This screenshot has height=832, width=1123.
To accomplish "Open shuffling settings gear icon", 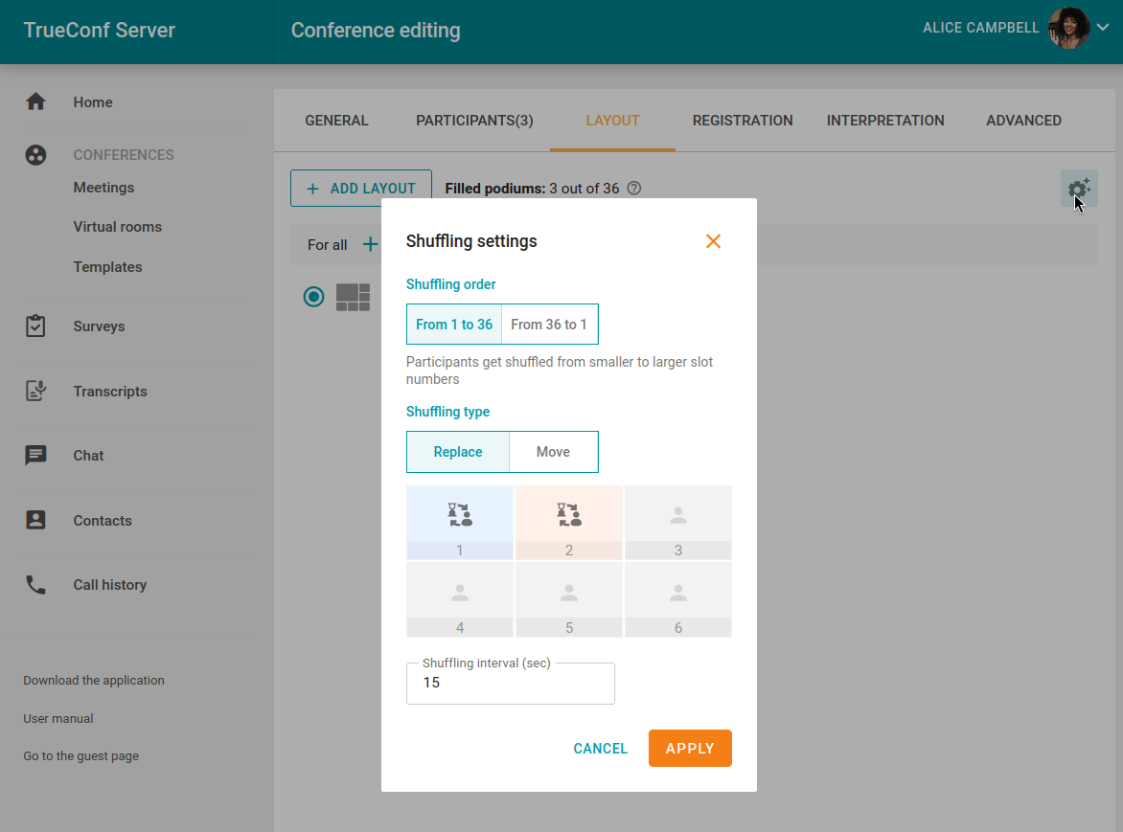I will (1079, 189).
